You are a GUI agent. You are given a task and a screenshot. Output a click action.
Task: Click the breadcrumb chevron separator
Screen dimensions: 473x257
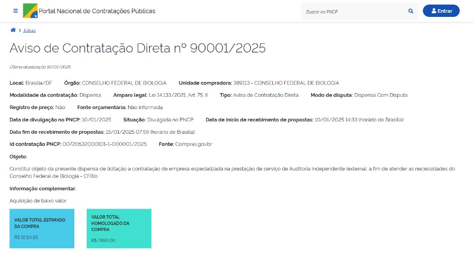[x=20, y=31]
